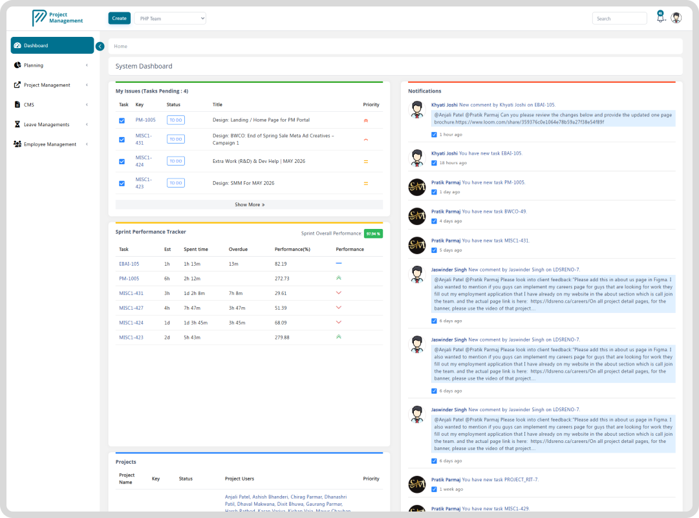
Task: Click the up-arrow performance icon for MISC1-423
Action: pos(339,336)
